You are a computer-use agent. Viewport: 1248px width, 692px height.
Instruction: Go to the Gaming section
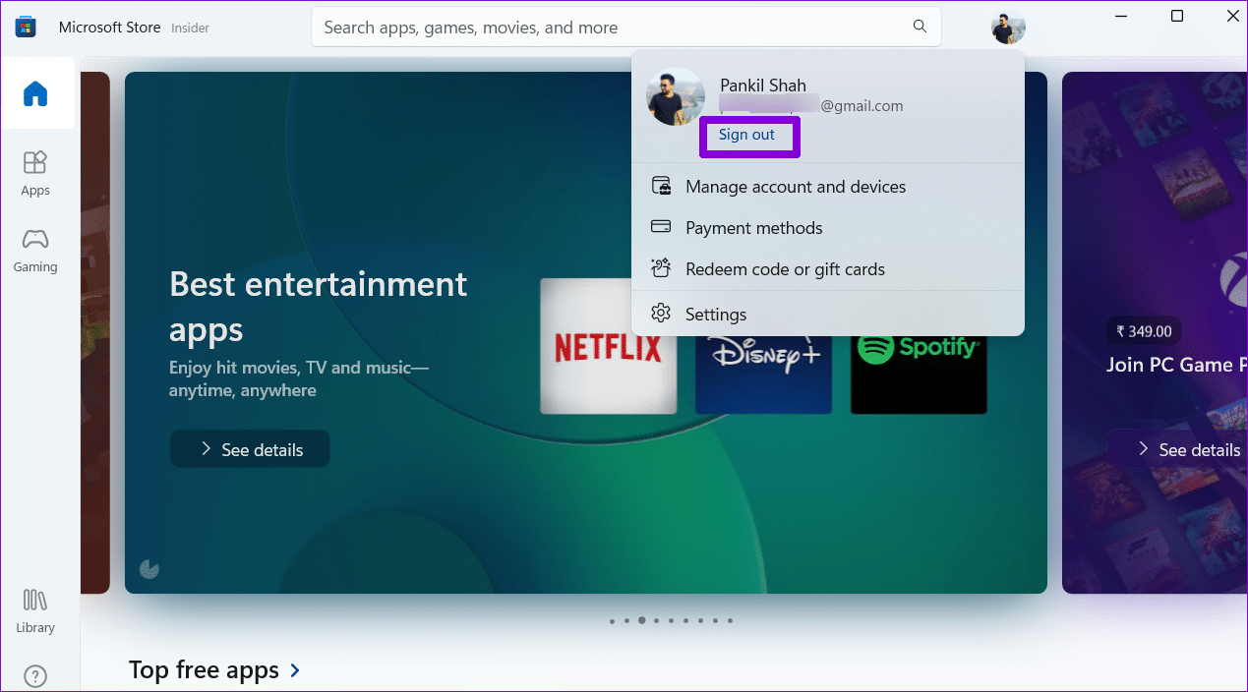(x=35, y=250)
